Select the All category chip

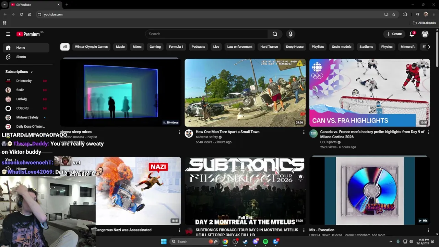tap(65, 47)
